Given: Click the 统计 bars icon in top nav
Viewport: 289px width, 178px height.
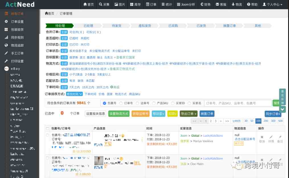Looking at the screenshot, I should click(163, 4).
